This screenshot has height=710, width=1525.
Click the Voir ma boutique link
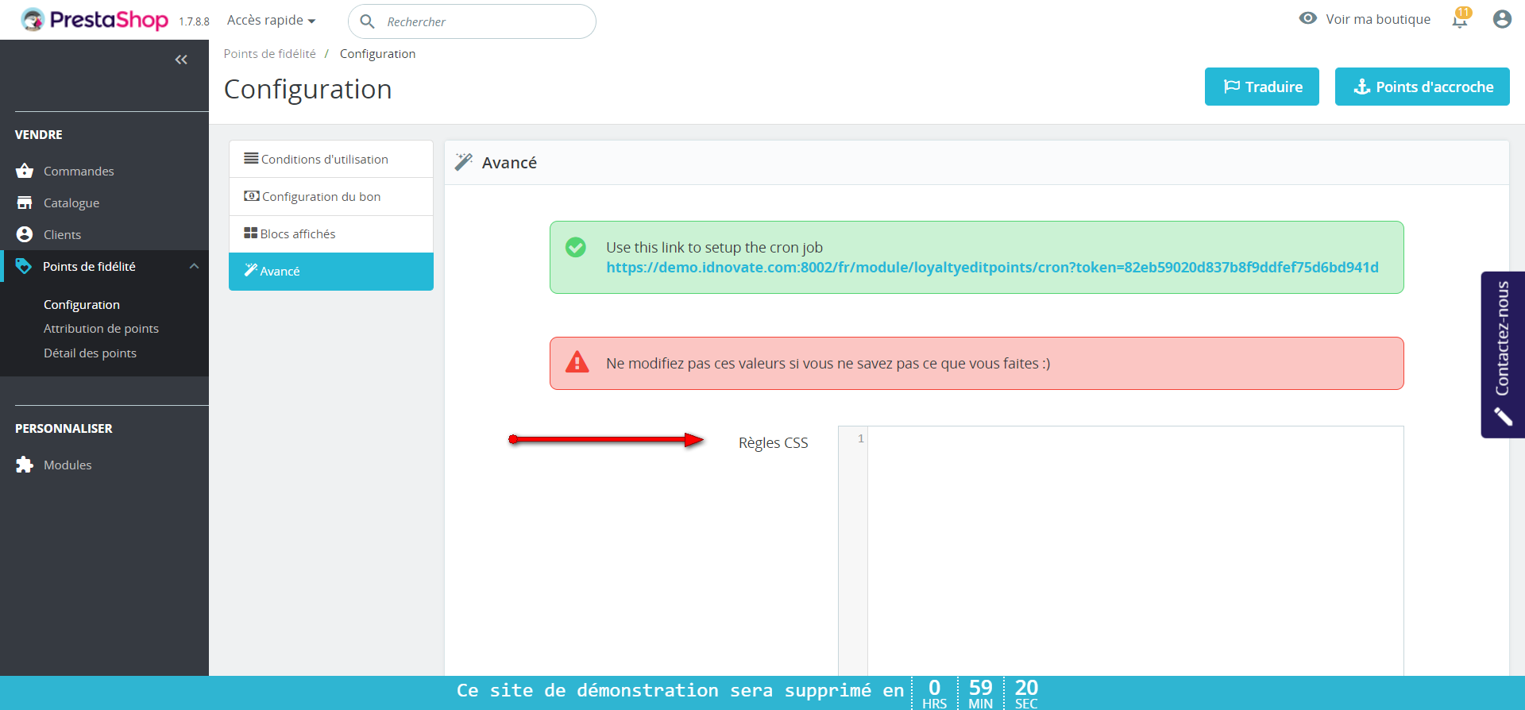(x=1378, y=19)
